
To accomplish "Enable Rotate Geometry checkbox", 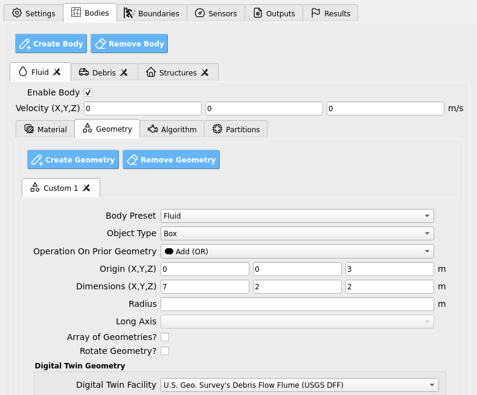I will click(165, 351).
